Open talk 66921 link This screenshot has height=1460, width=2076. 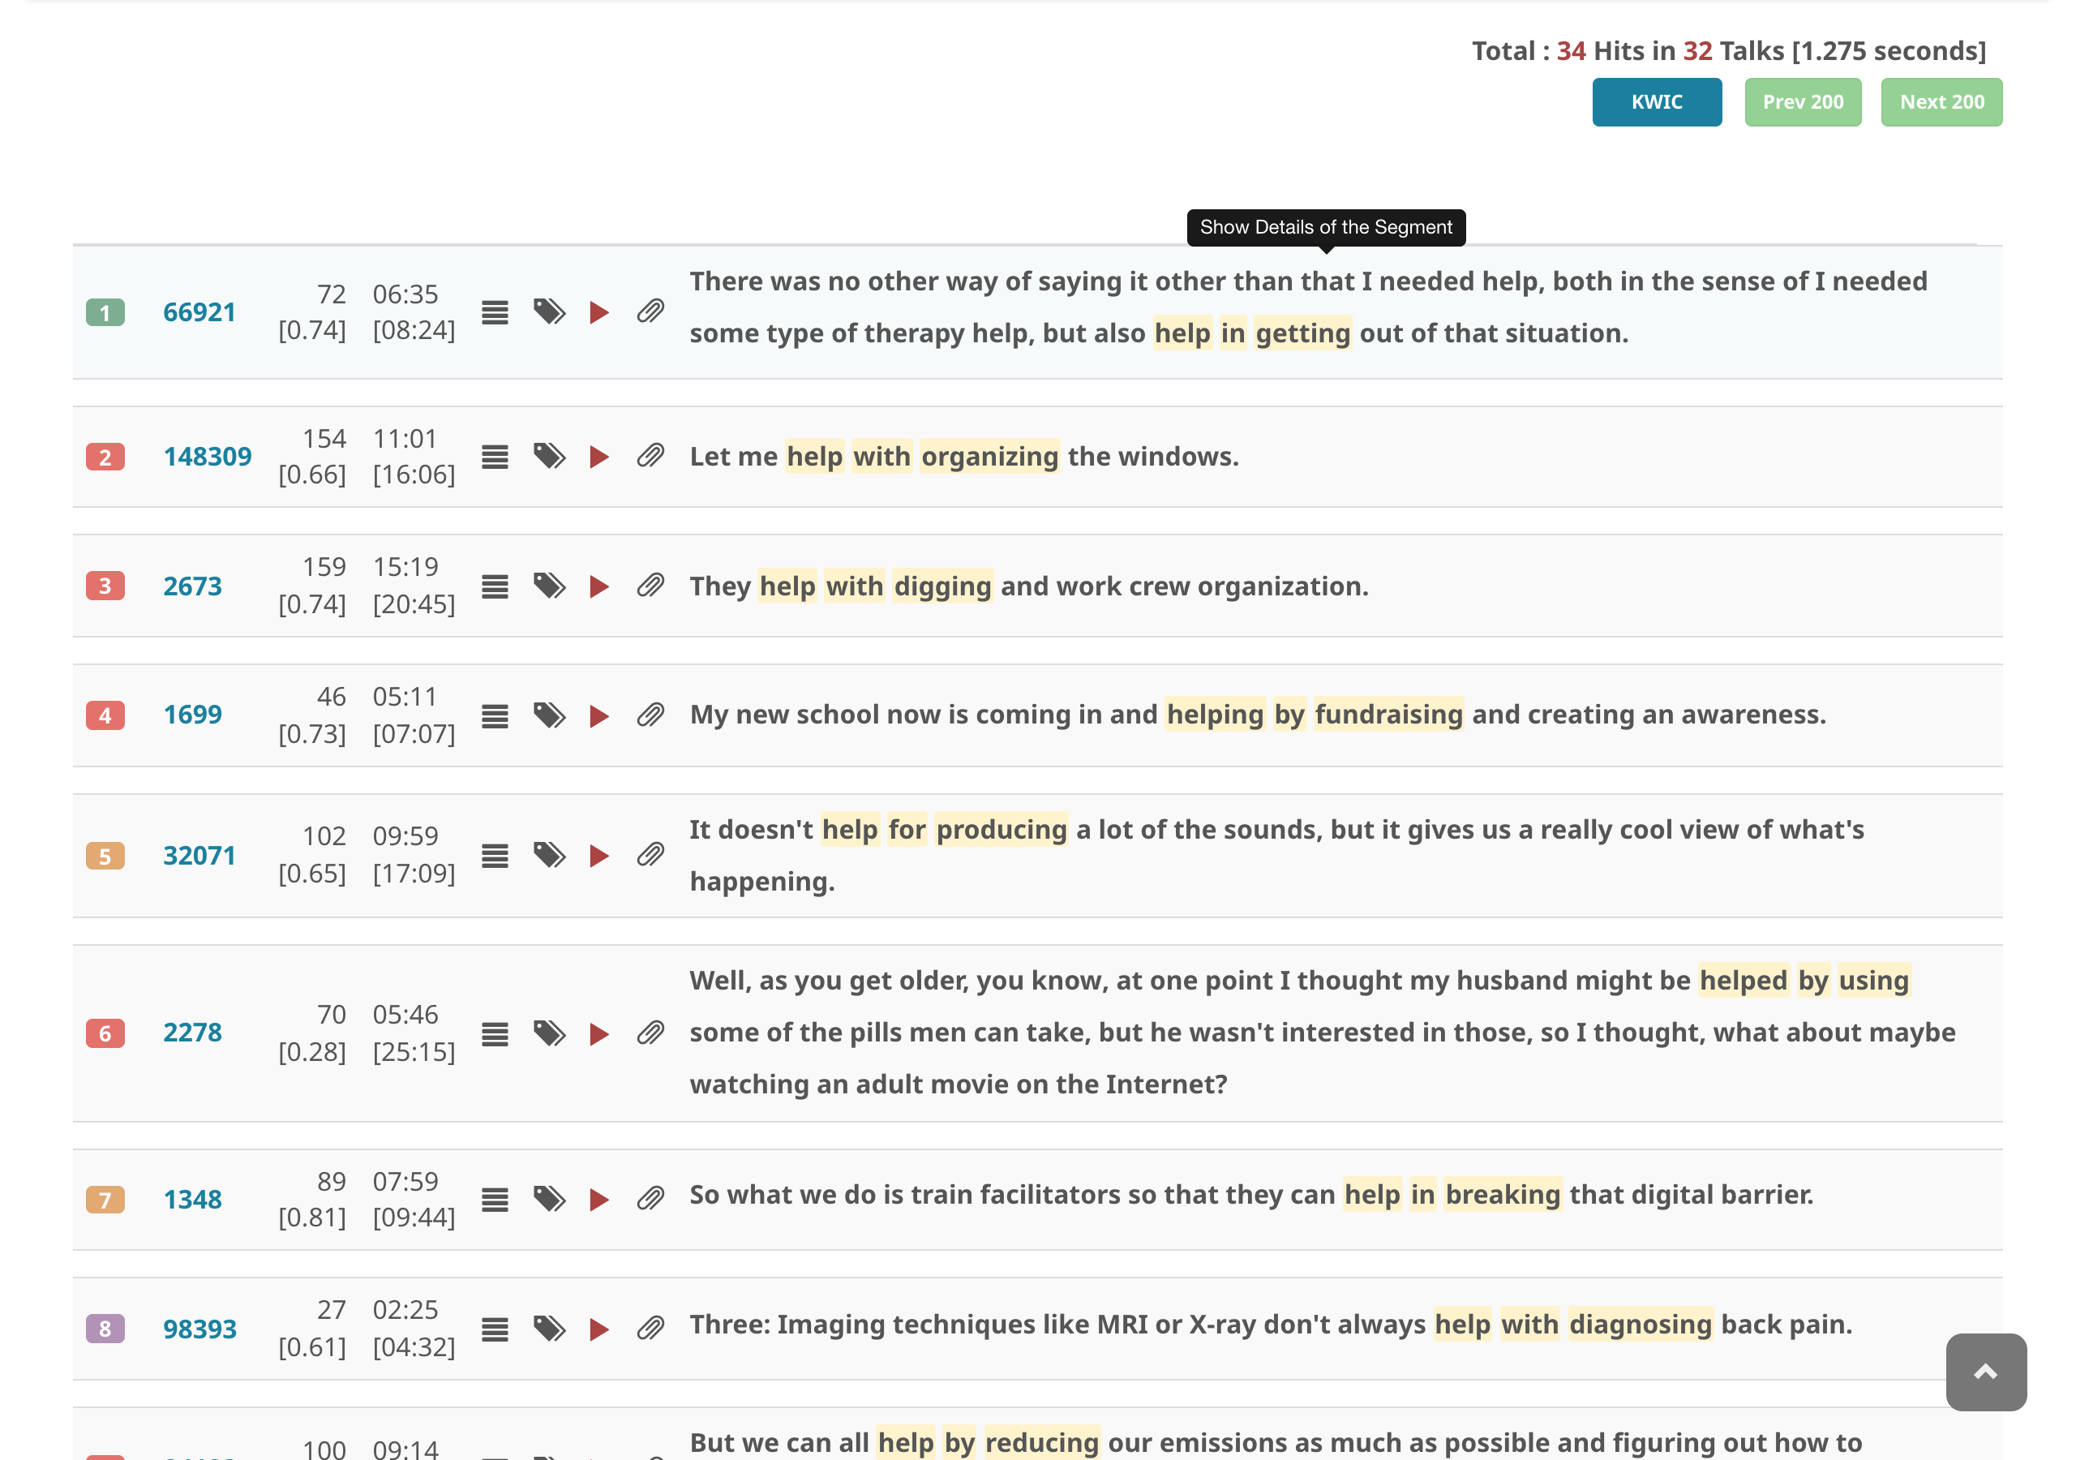tap(199, 313)
